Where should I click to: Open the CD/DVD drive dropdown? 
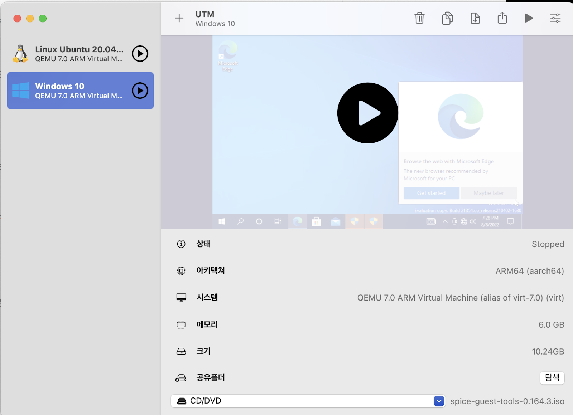pyautogui.click(x=308, y=401)
